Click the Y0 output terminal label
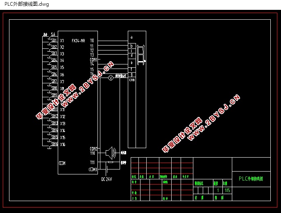The width and height of the screenshot is (281, 213). point(92,40)
